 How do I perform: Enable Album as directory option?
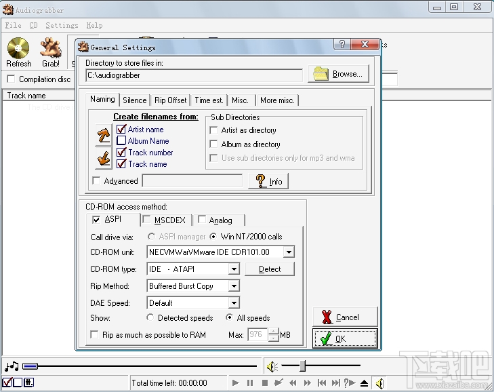click(x=213, y=144)
